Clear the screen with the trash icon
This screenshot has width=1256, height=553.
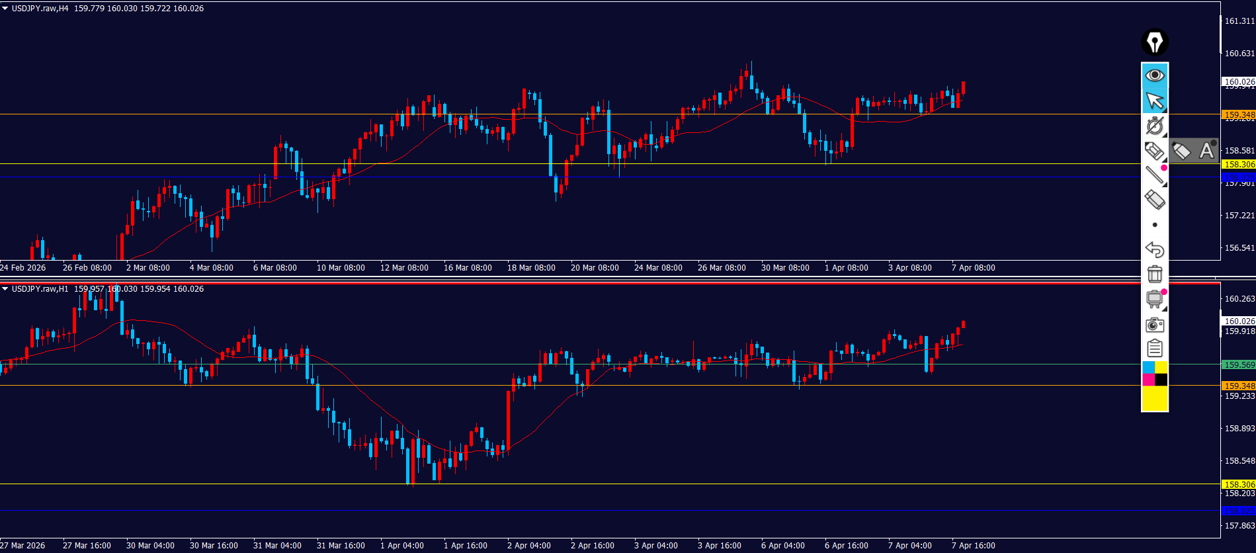click(x=1155, y=274)
